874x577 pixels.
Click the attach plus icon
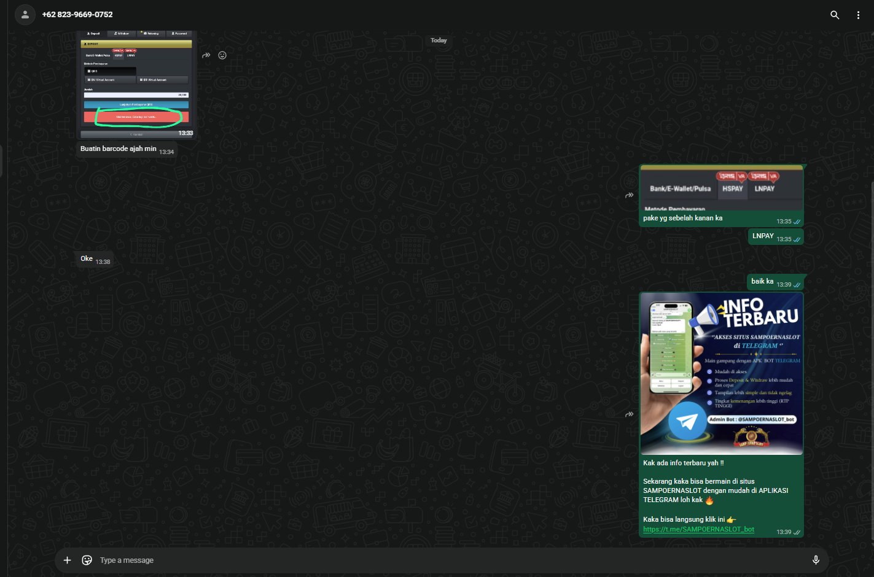click(68, 560)
